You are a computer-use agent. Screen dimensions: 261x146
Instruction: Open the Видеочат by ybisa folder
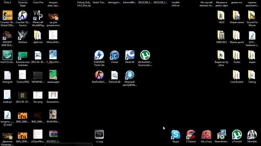221,55
